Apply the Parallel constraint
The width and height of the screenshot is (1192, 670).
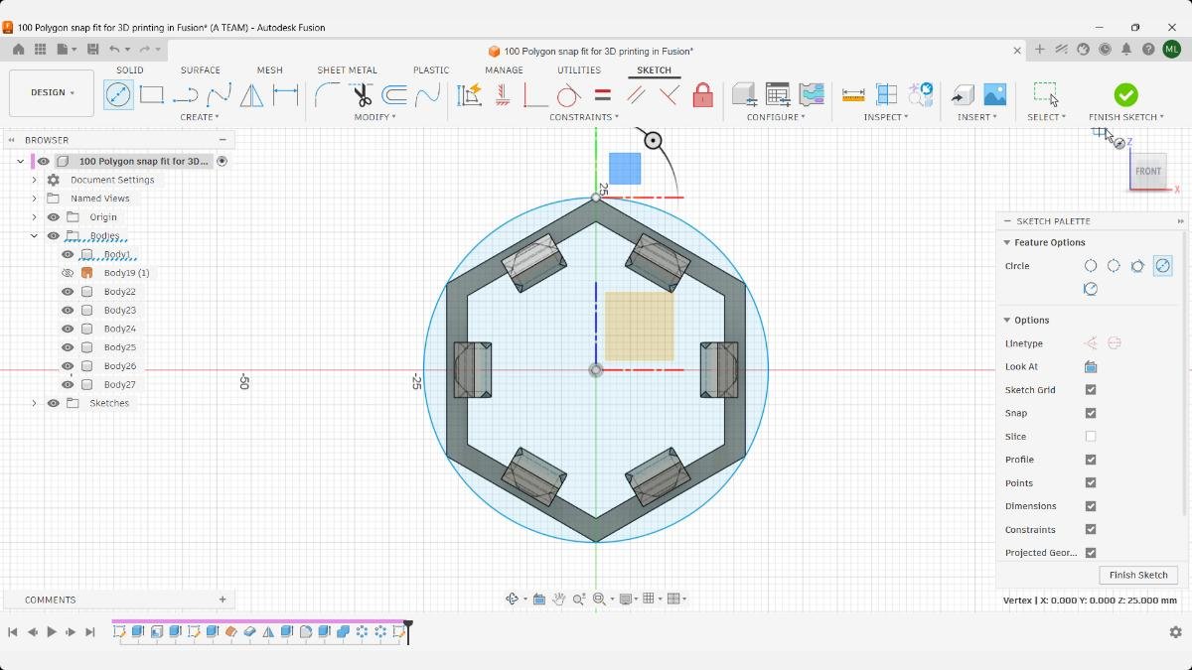point(636,95)
